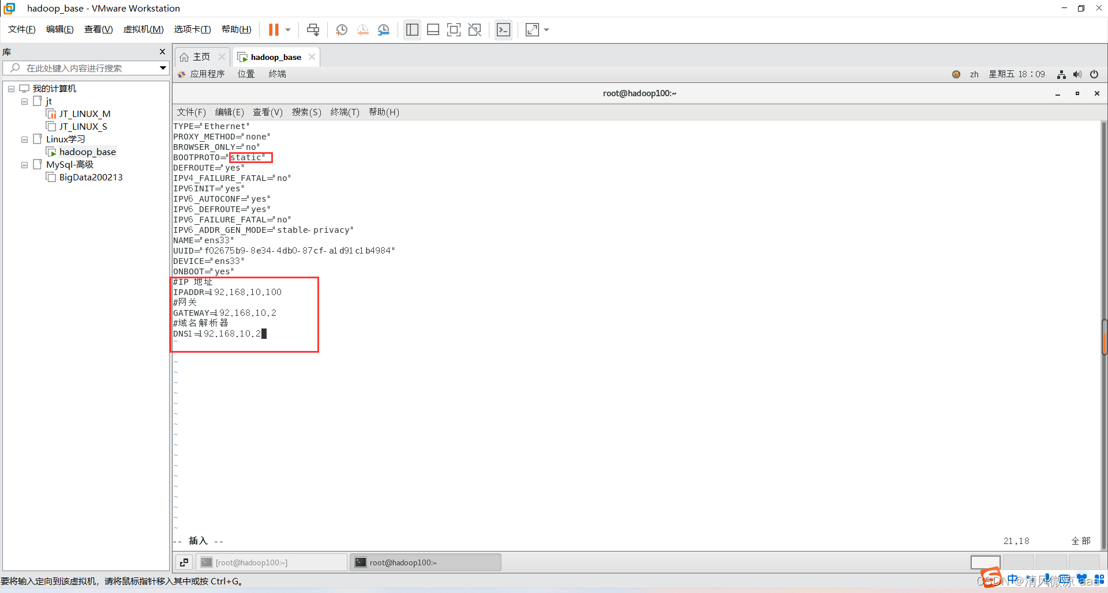Screen dimensions: 1108x593
Task: Click the BOOTPROTO static line
Action: click(219, 157)
